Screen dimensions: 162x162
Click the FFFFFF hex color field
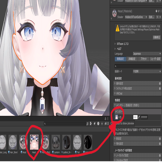[x=144, y=117]
